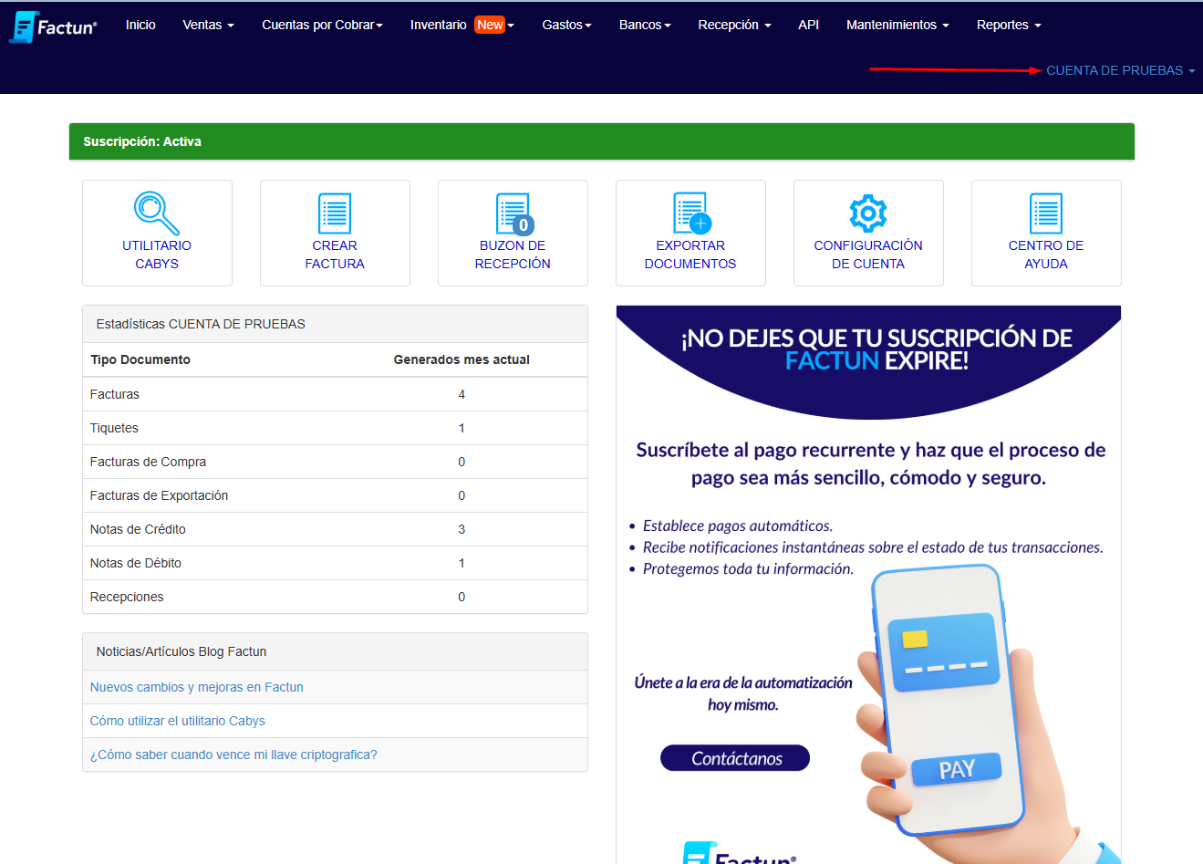Click the Tiquetes row in the statistics table
Screen dimensions: 1203x864
pos(335,428)
